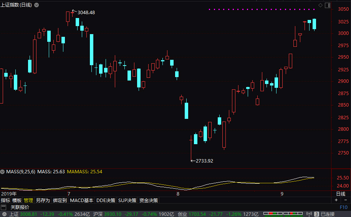This screenshot has width=351, height=217.
Task: Click the MAMASS: 25.54 value
Action: click(84, 172)
